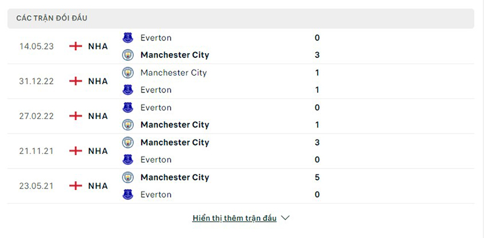Click England flag icon beside 21.11.21
The width and height of the screenshot is (484, 238).
(76, 151)
